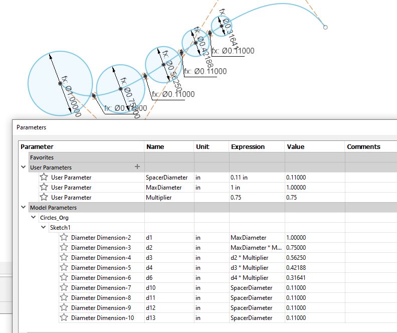Star the Diameter Dimension-10 row
The height and width of the screenshot is (333, 397).
click(x=64, y=317)
